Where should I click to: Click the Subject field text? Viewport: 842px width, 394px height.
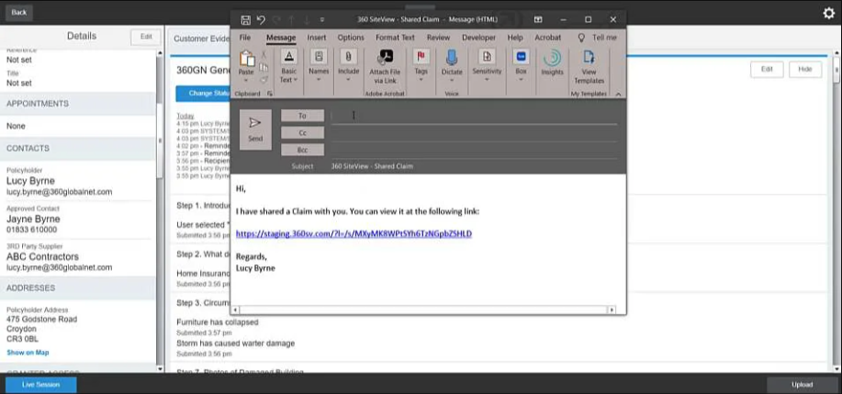tap(372, 166)
